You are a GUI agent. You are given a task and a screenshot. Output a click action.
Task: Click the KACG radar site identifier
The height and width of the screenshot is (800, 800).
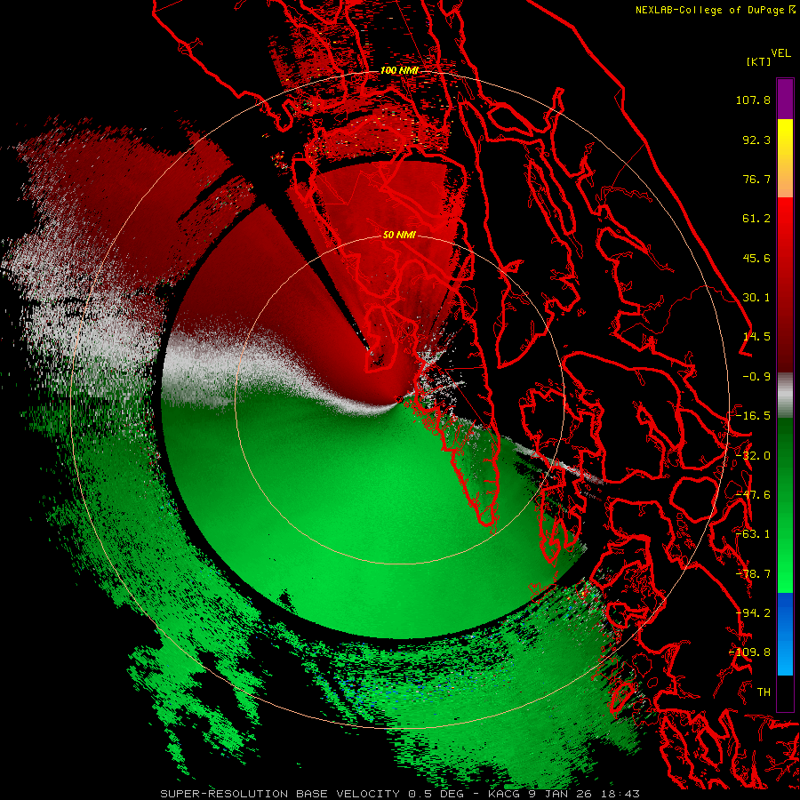pos(505,794)
